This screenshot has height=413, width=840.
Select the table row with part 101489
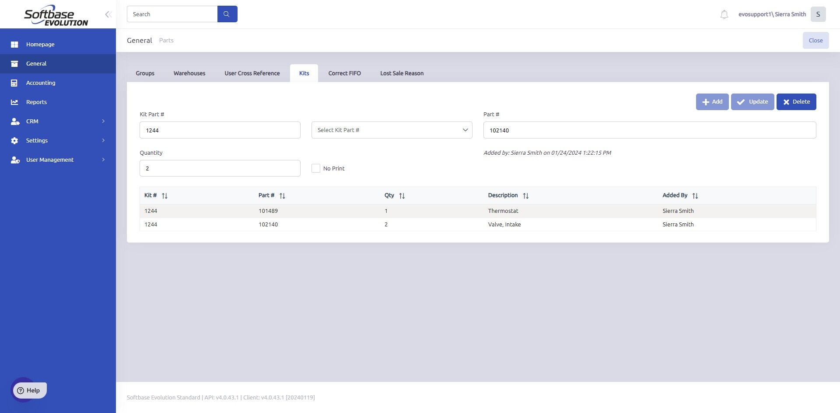coord(478,211)
